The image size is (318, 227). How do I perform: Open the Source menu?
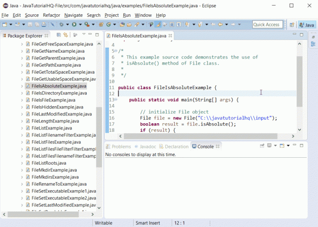32,15
